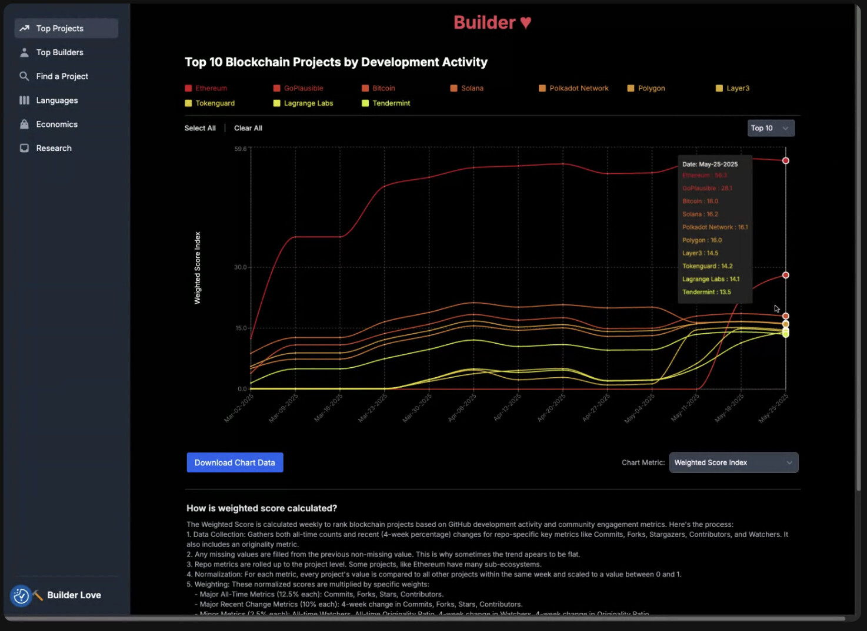Toggle the Tokenguard legend series
The image size is (867, 631).
209,103
